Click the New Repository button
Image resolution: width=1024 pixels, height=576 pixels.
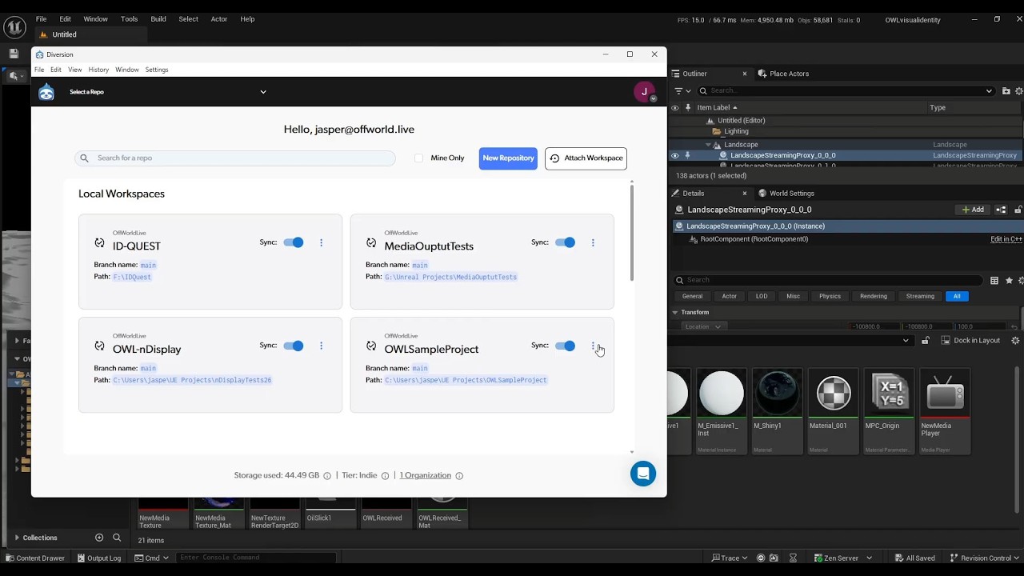click(508, 158)
